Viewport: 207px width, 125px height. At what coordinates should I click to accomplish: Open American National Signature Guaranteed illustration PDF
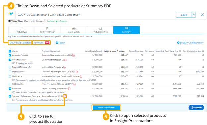pos(74,55)
